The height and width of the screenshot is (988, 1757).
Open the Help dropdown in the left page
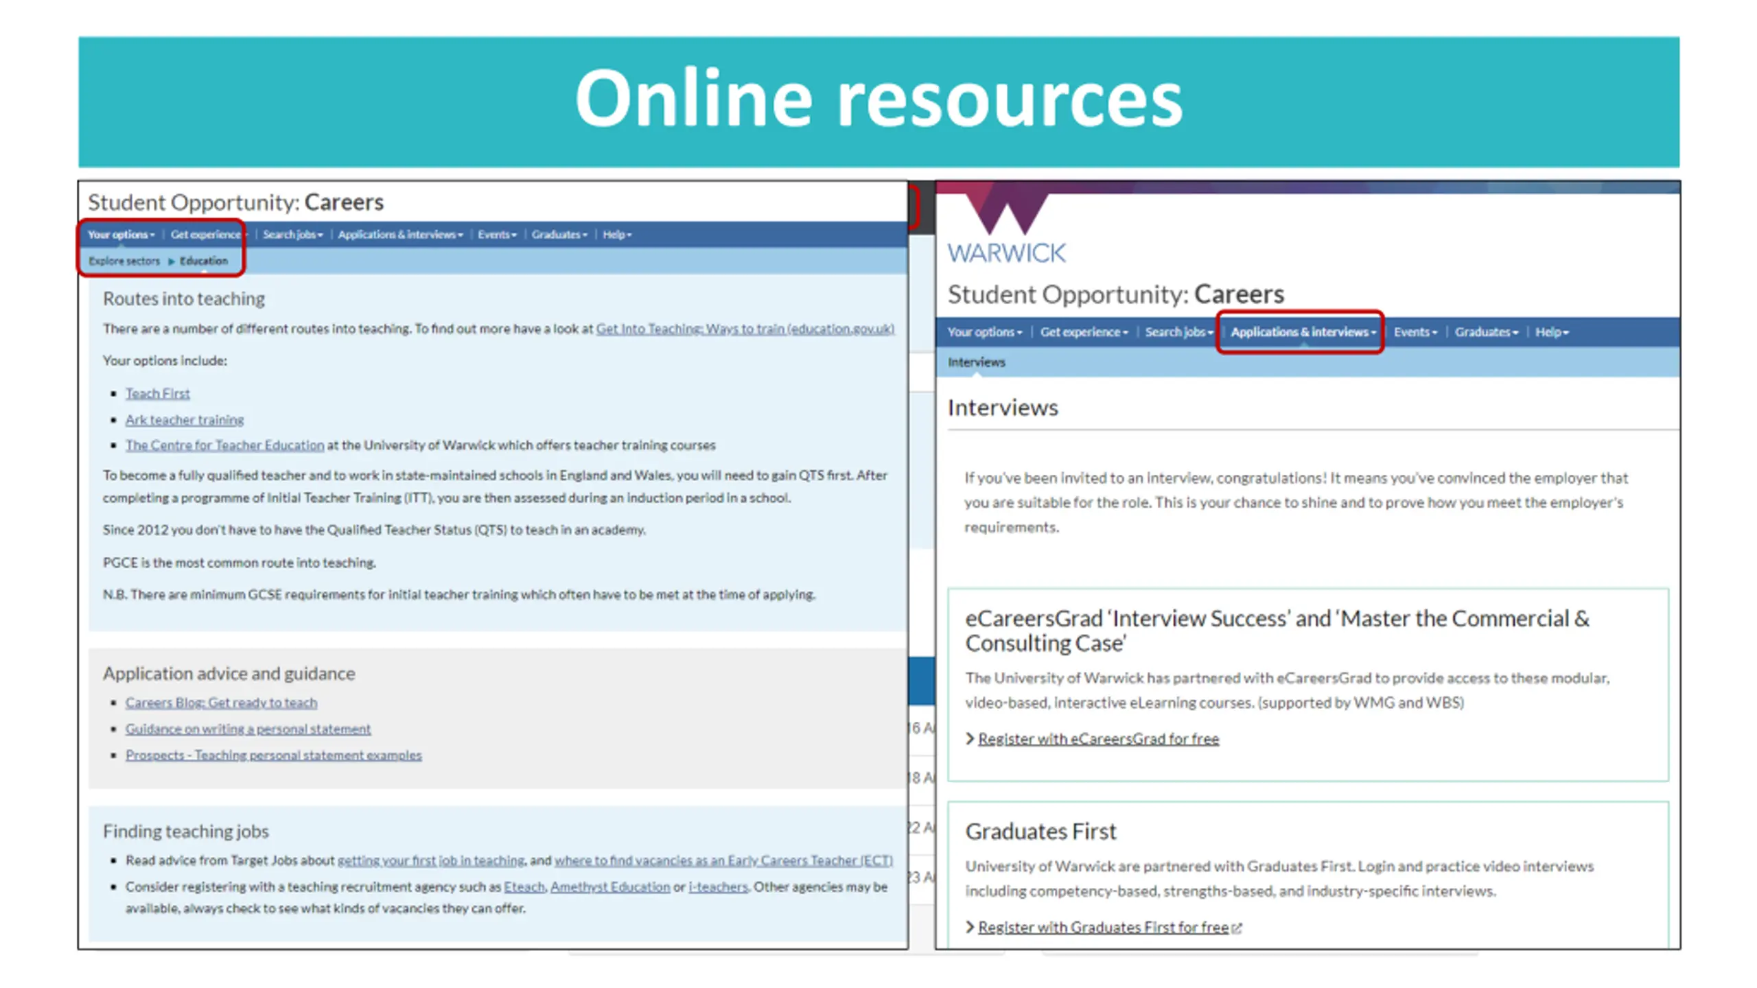click(x=617, y=235)
